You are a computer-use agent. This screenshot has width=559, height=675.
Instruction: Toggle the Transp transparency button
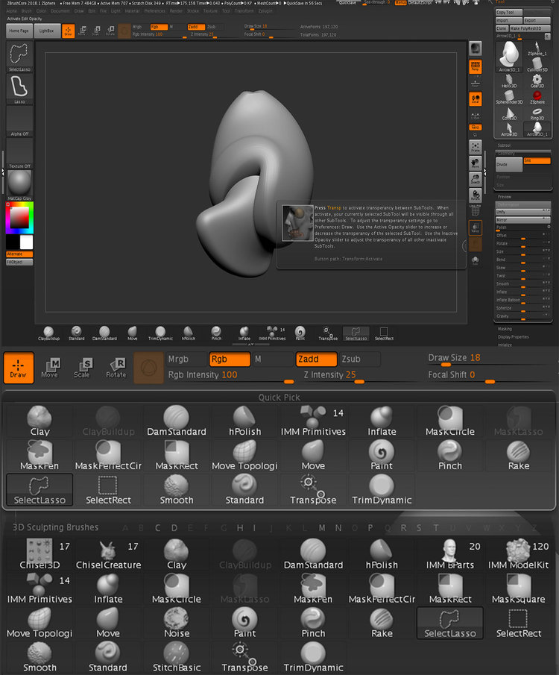pos(475,227)
